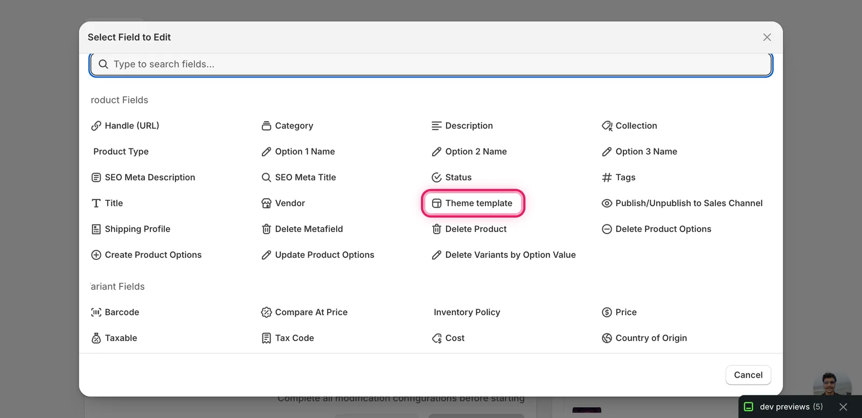Image resolution: width=862 pixels, height=418 pixels.
Task: Click the Delete Product Options minus icon
Action: 607,229
